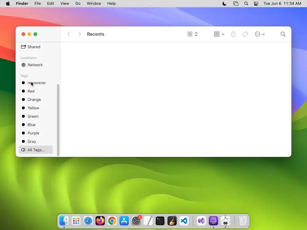Open Apple Configurator from the Dock

pyautogui.click(x=213, y=221)
